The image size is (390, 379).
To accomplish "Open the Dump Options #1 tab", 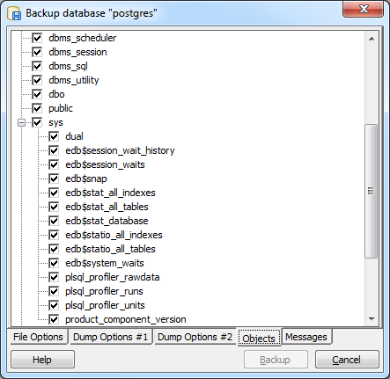I will coord(110,337).
